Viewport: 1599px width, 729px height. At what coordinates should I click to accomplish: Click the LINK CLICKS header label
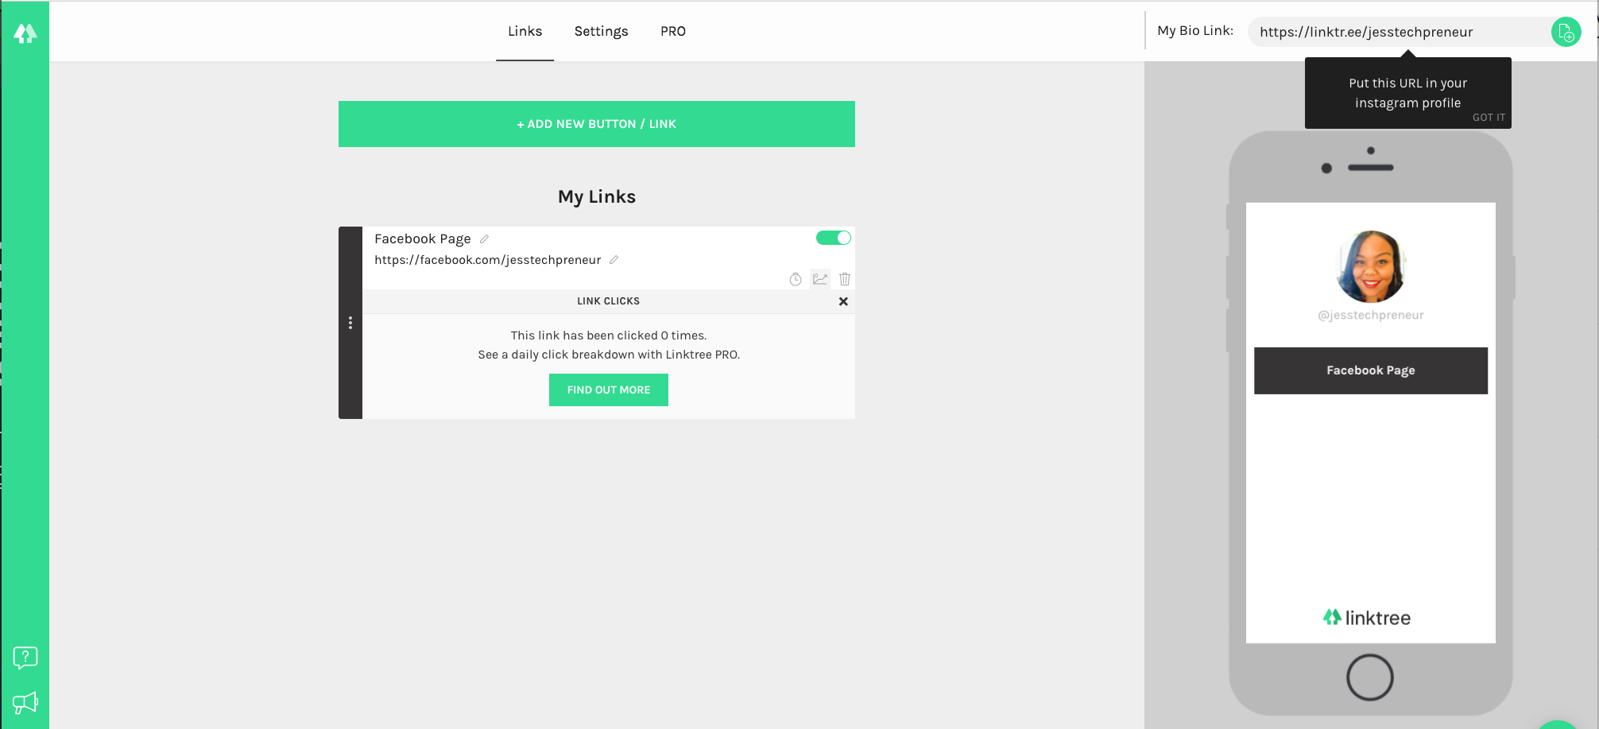609,301
